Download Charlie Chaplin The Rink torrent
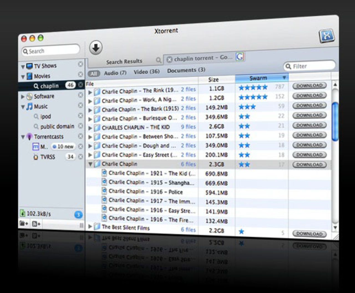 point(309,86)
